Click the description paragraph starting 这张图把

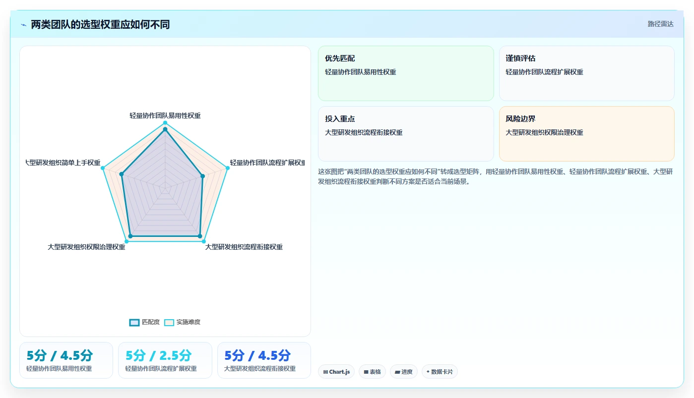pyautogui.click(x=496, y=176)
